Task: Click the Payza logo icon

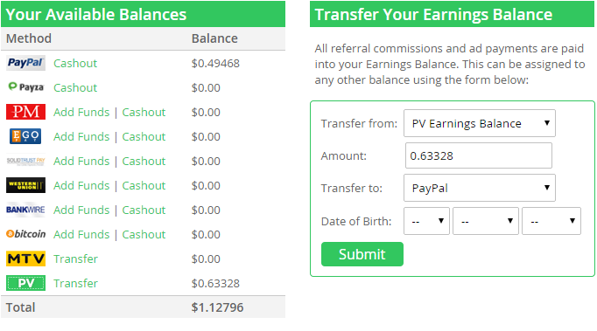Action: [x=25, y=87]
